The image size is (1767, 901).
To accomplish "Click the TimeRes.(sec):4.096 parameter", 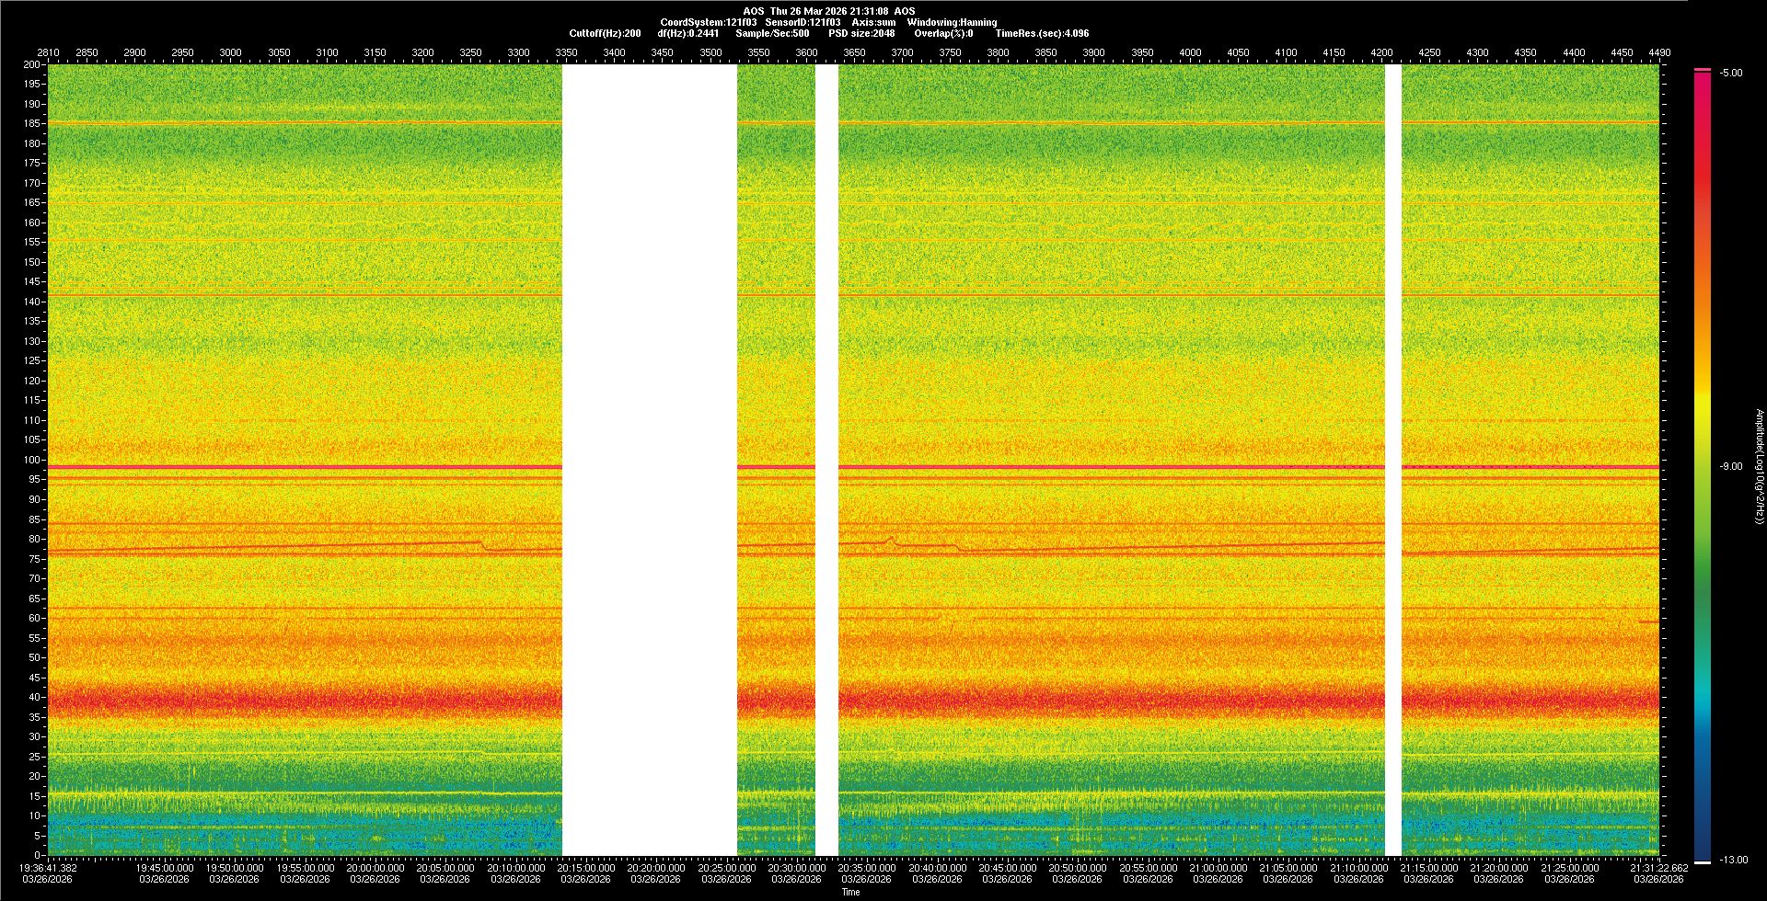I will click(x=1042, y=33).
